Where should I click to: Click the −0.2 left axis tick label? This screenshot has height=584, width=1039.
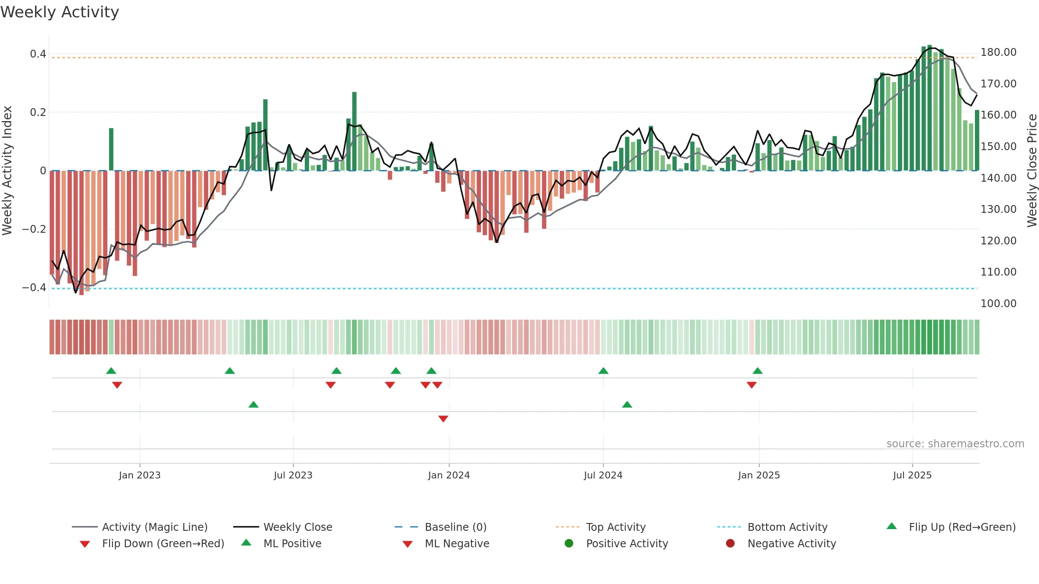click(x=34, y=229)
